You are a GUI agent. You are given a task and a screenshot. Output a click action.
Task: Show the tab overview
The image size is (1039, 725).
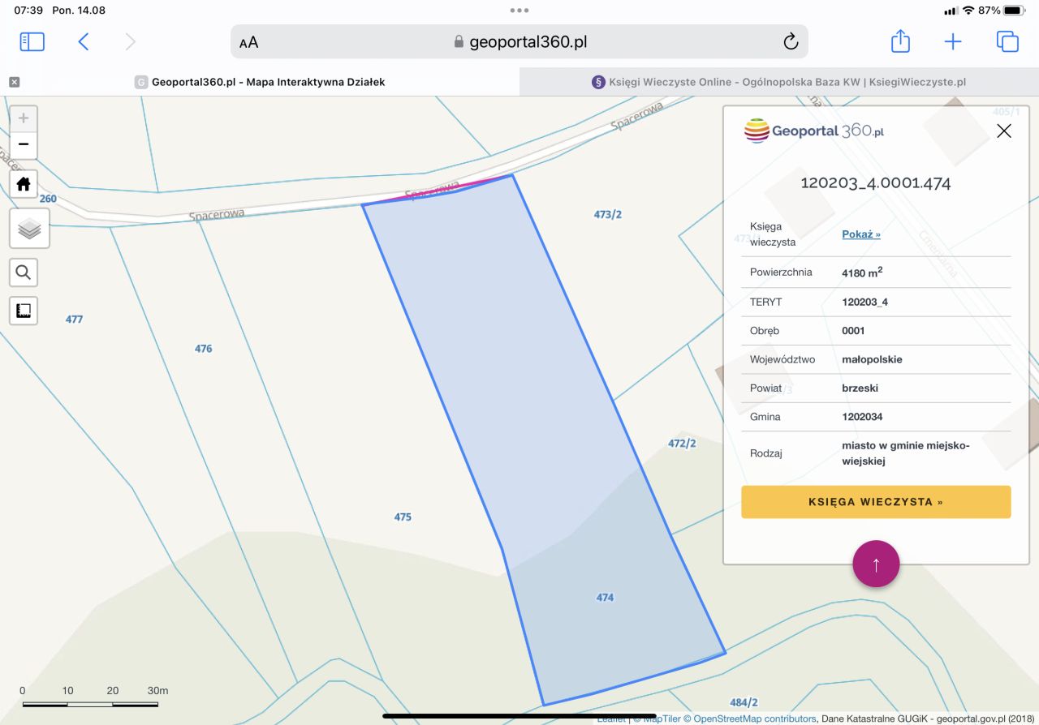coord(1007,42)
